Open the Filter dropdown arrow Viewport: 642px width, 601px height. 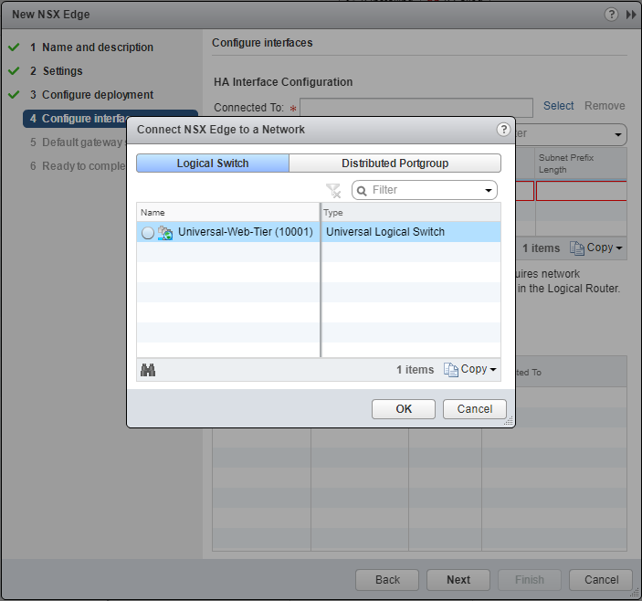pyautogui.click(x=488, y=191)
